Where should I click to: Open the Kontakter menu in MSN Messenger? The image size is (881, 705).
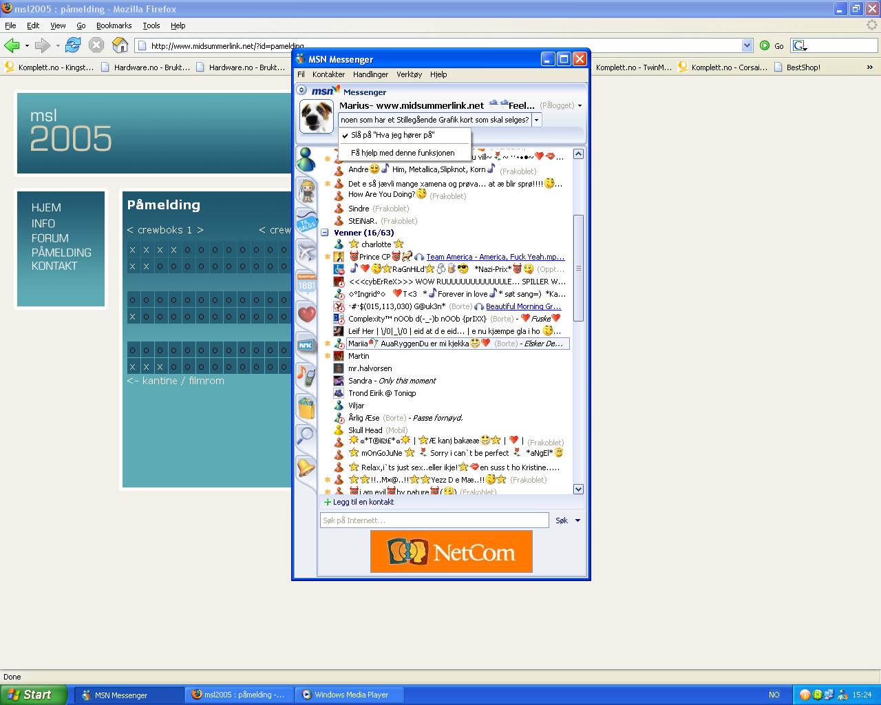[x=328, y=74]
